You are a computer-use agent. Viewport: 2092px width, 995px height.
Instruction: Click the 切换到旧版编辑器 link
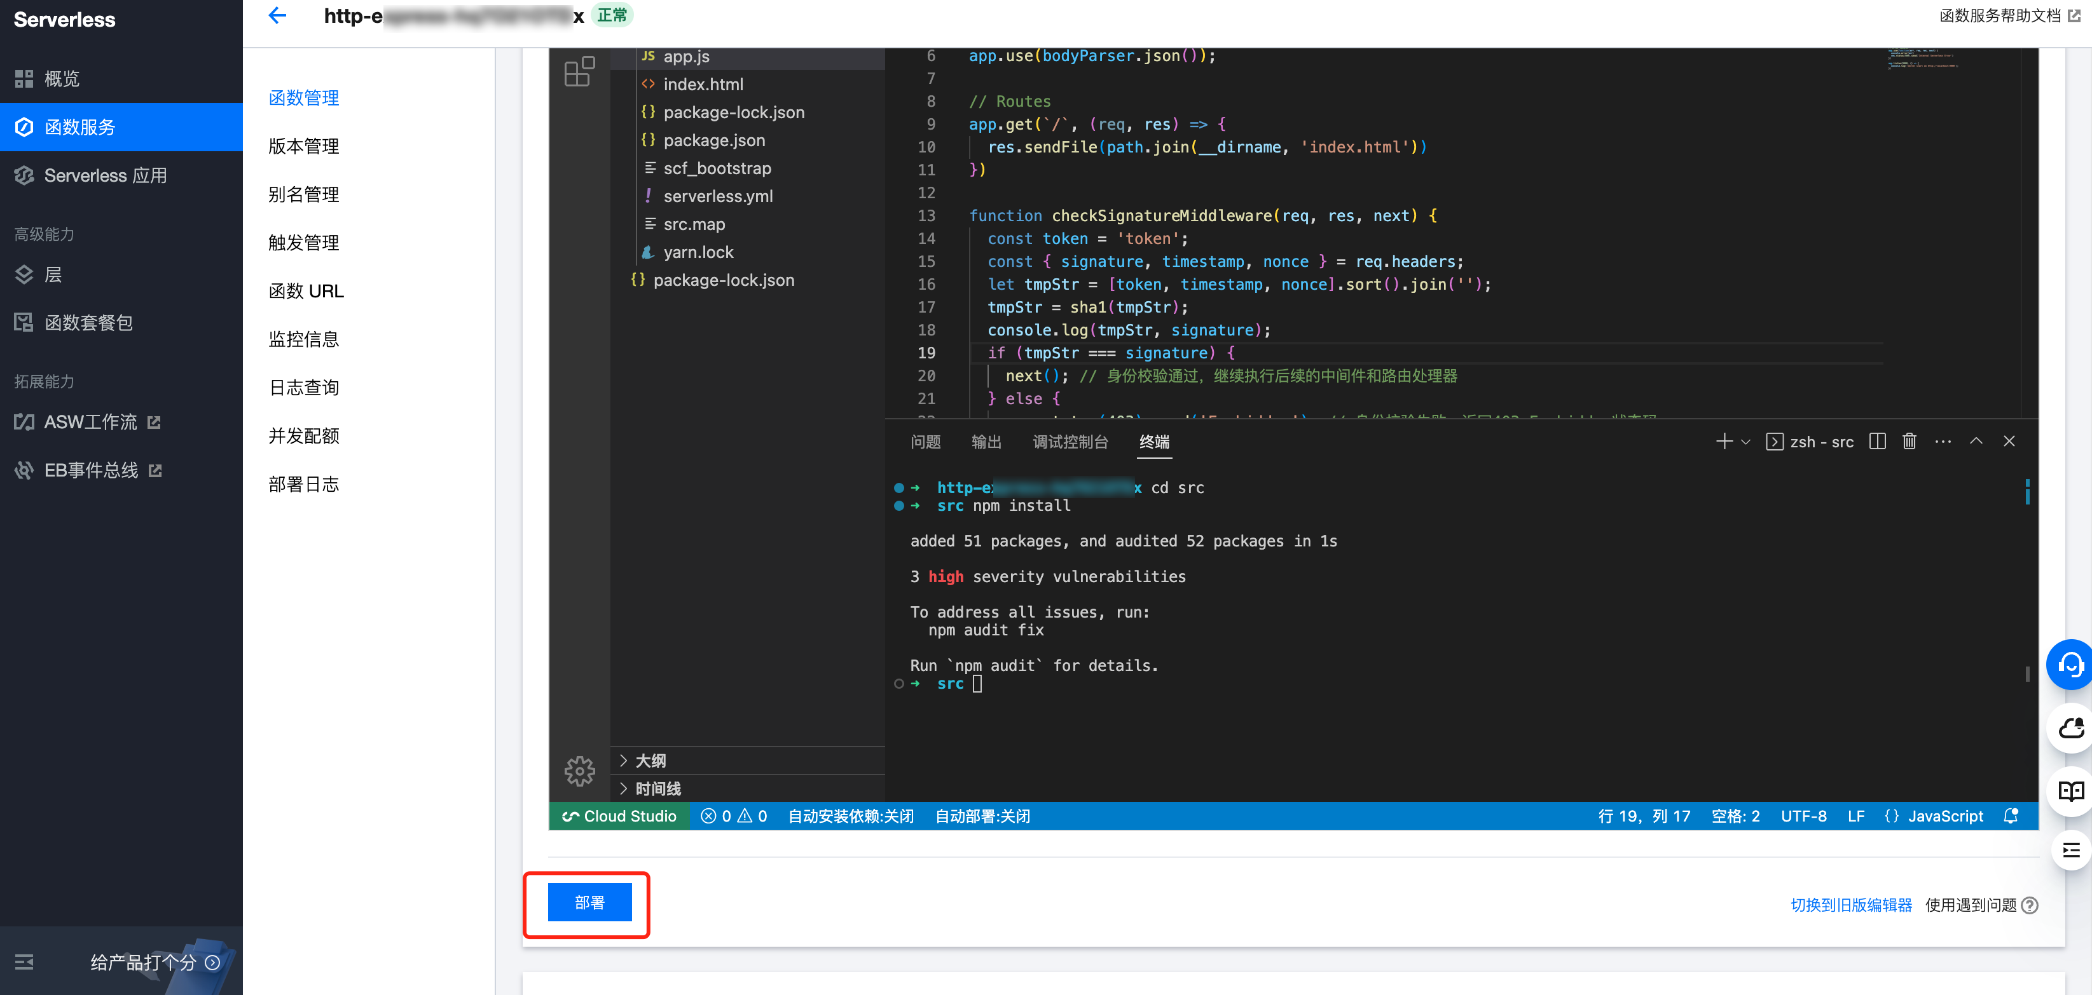[x=1851, y=905]
